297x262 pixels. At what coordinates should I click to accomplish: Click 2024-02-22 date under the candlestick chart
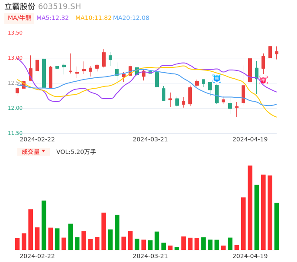(x=37, y=139)
